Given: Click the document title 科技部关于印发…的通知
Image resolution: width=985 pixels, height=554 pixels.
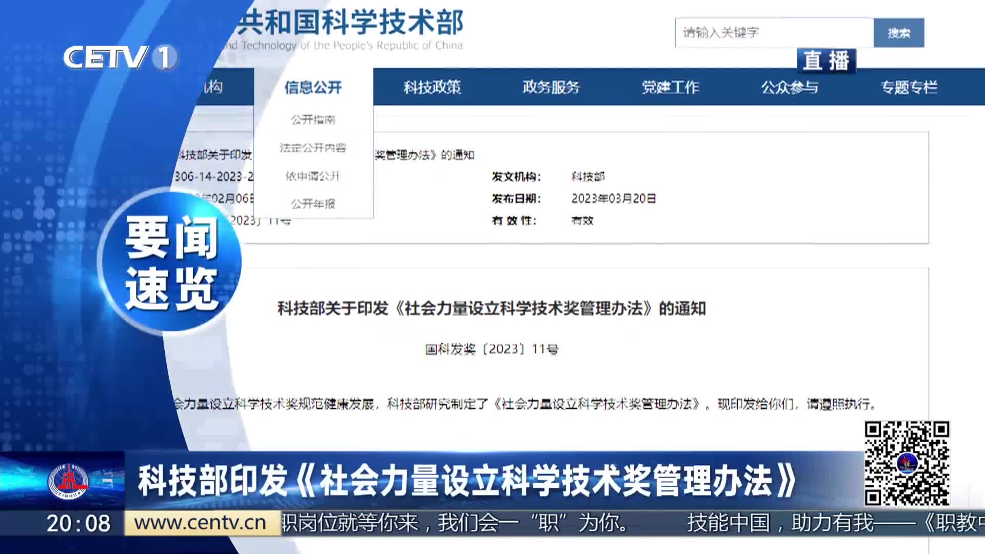Looking at the screenshot, I should point(491,308).
